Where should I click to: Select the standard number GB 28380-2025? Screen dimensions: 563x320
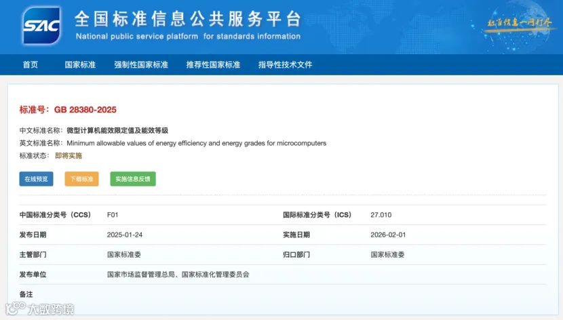tap(85, 110)
